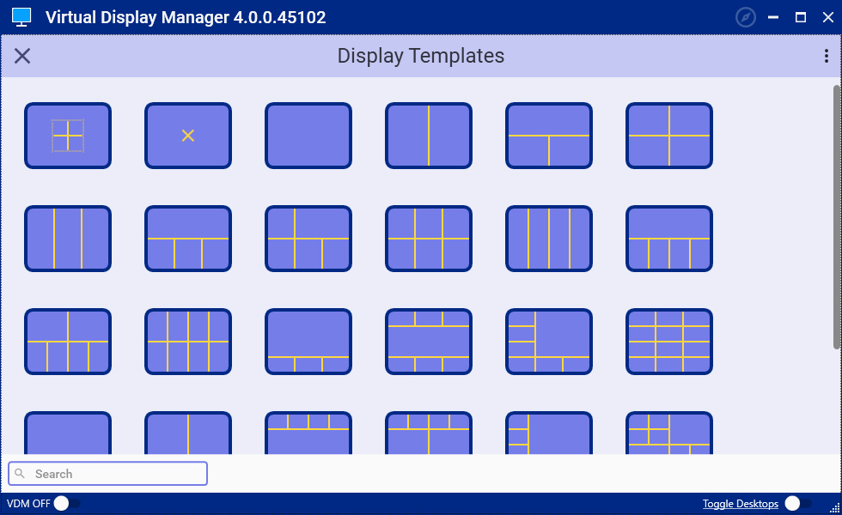
Task: Select the four vertical columns template
Action: tap(549, 239)
